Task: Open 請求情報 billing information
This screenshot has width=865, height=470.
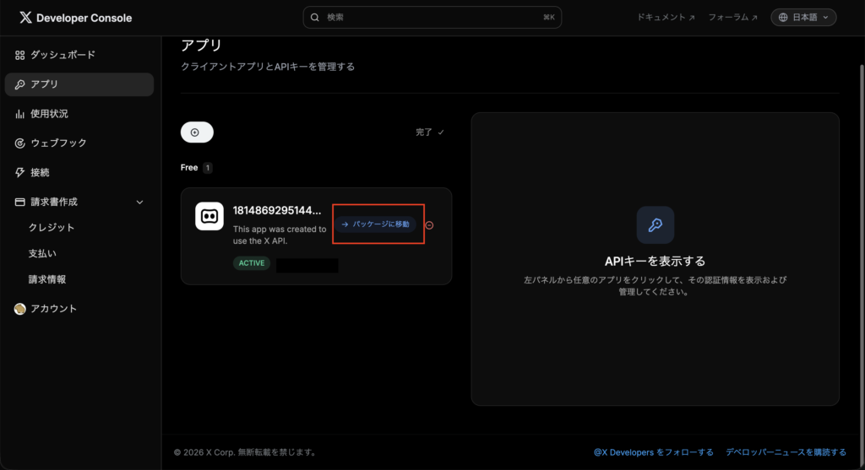Action: (x=47, y=279)
